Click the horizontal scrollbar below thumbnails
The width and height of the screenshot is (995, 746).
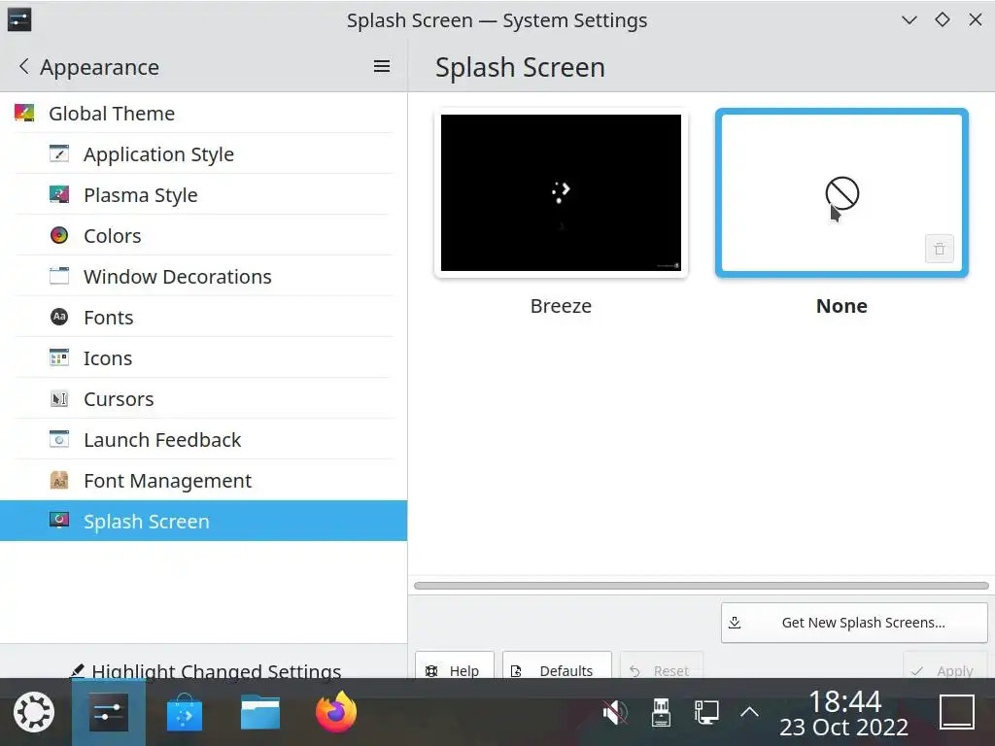(702, 586)
